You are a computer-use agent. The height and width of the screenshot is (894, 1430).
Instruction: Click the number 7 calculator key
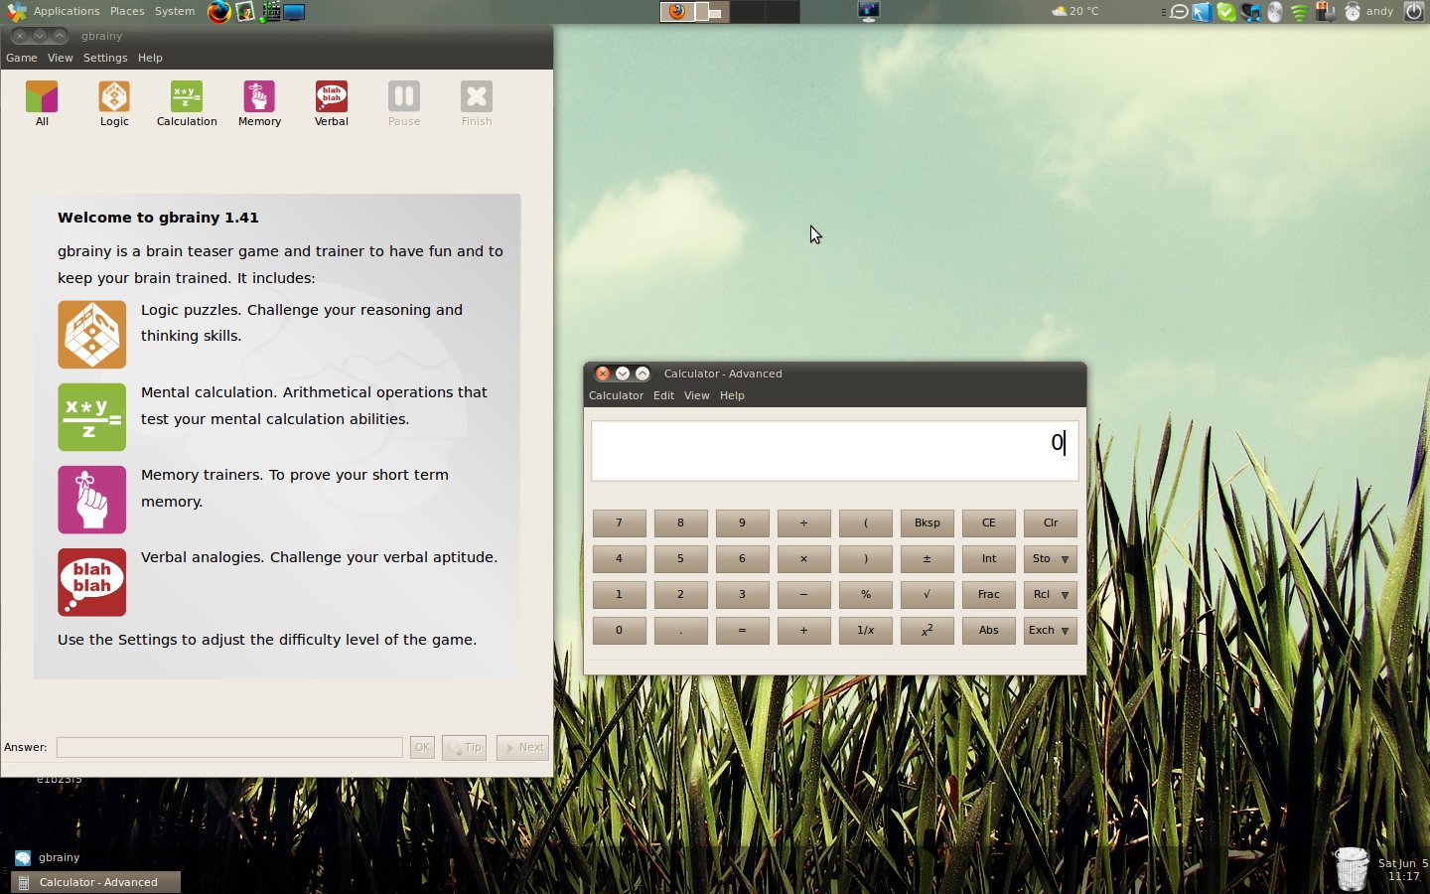[x=619, y=523]
